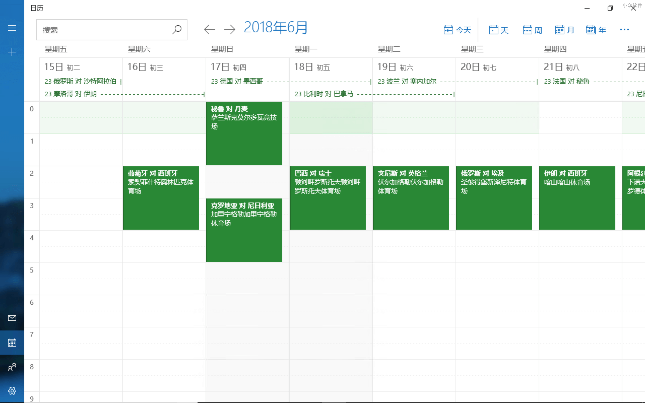Open the hamburger navigation menu
This screenshot has width=645, height=403.
click(12, 28)
